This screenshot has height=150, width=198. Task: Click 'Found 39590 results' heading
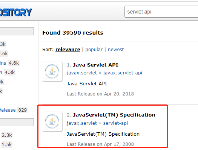point(73,33)
